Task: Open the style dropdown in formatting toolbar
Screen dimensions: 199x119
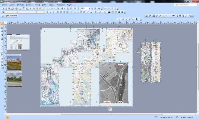Action: [17, 12]
